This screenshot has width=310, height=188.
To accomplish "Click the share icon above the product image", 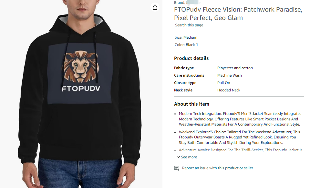I will point(155,7).
